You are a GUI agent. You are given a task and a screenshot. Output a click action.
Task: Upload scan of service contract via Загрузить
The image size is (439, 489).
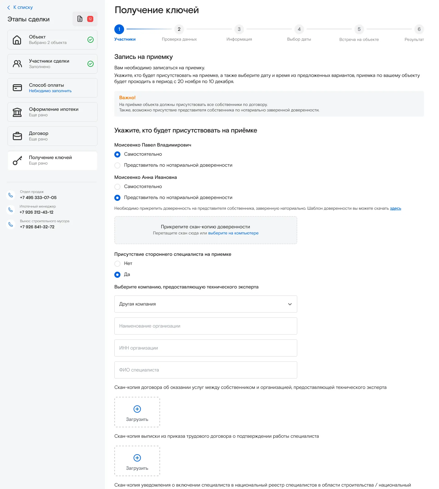137,412
